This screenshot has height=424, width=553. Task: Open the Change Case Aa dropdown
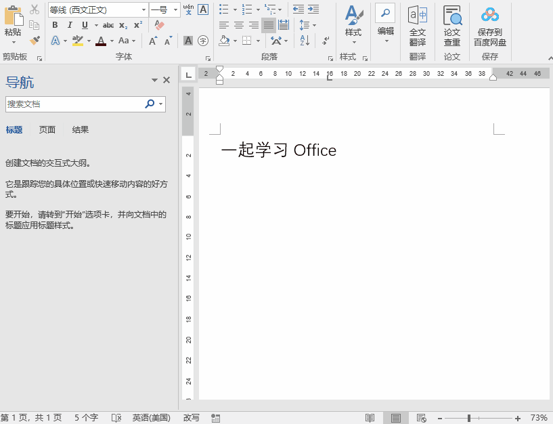tap(127, 41)
